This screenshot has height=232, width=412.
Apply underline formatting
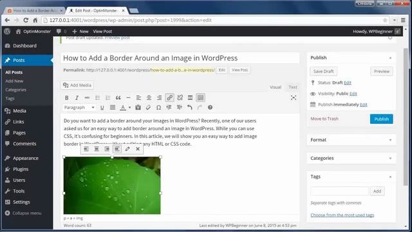click(x=102, y=108)
